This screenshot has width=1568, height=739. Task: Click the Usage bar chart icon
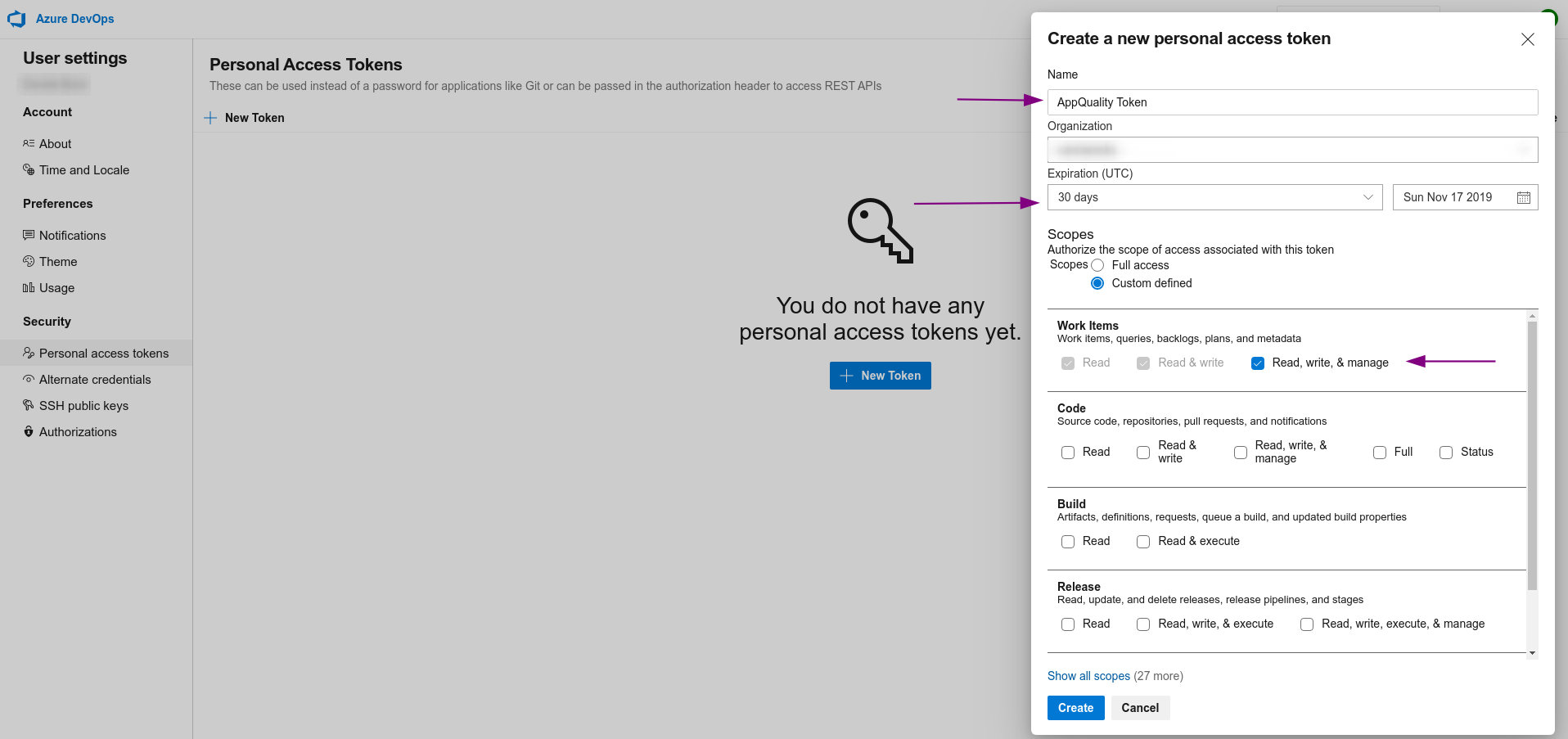(29, 287)
